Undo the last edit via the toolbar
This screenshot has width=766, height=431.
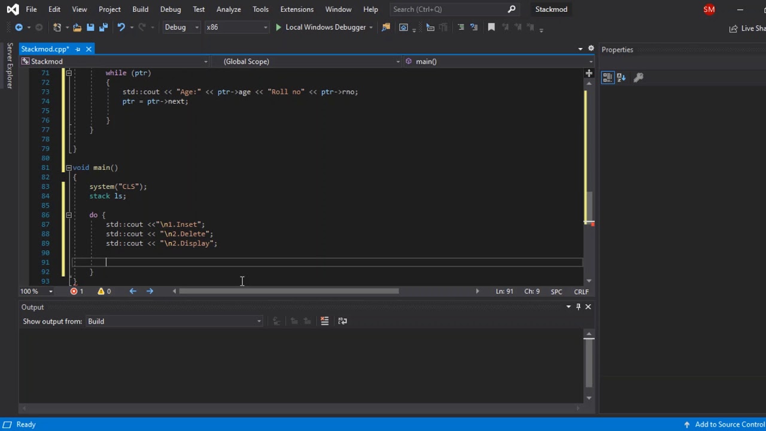point(121,27)
